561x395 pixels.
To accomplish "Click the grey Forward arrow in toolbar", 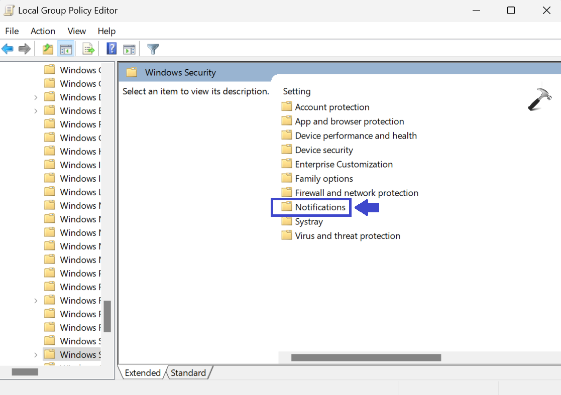I will [24, 49].
